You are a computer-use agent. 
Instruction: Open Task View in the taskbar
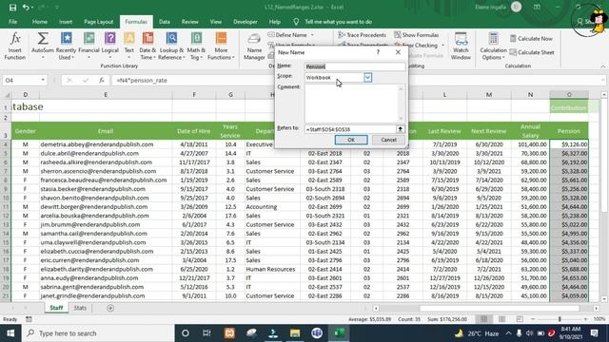206,333
